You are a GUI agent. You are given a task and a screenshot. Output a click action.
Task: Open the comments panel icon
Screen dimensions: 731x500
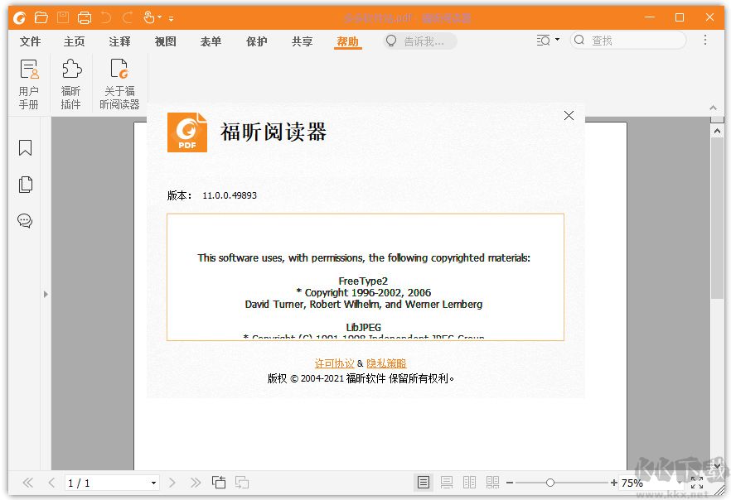(25, 220)
